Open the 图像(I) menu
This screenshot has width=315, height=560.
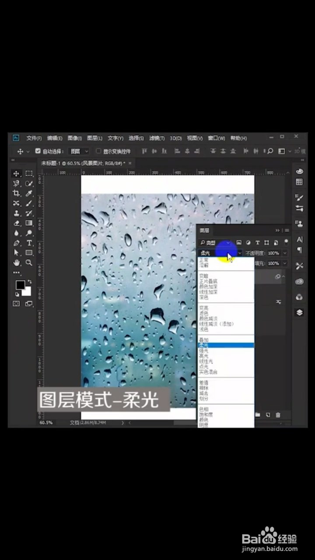(75, 138)
